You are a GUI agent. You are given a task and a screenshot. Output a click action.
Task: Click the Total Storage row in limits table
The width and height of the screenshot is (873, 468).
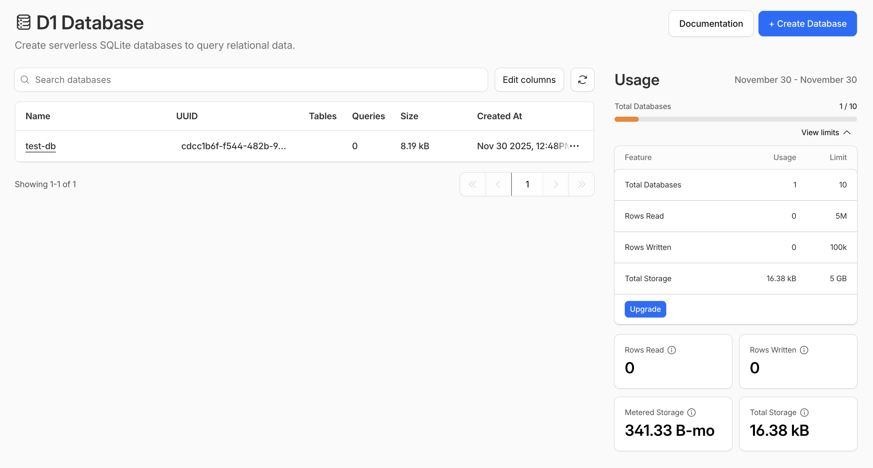coord(736,278)
